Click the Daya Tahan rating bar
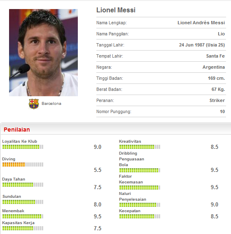This screenshot has width=231, height=234. [x=23, y=185]
